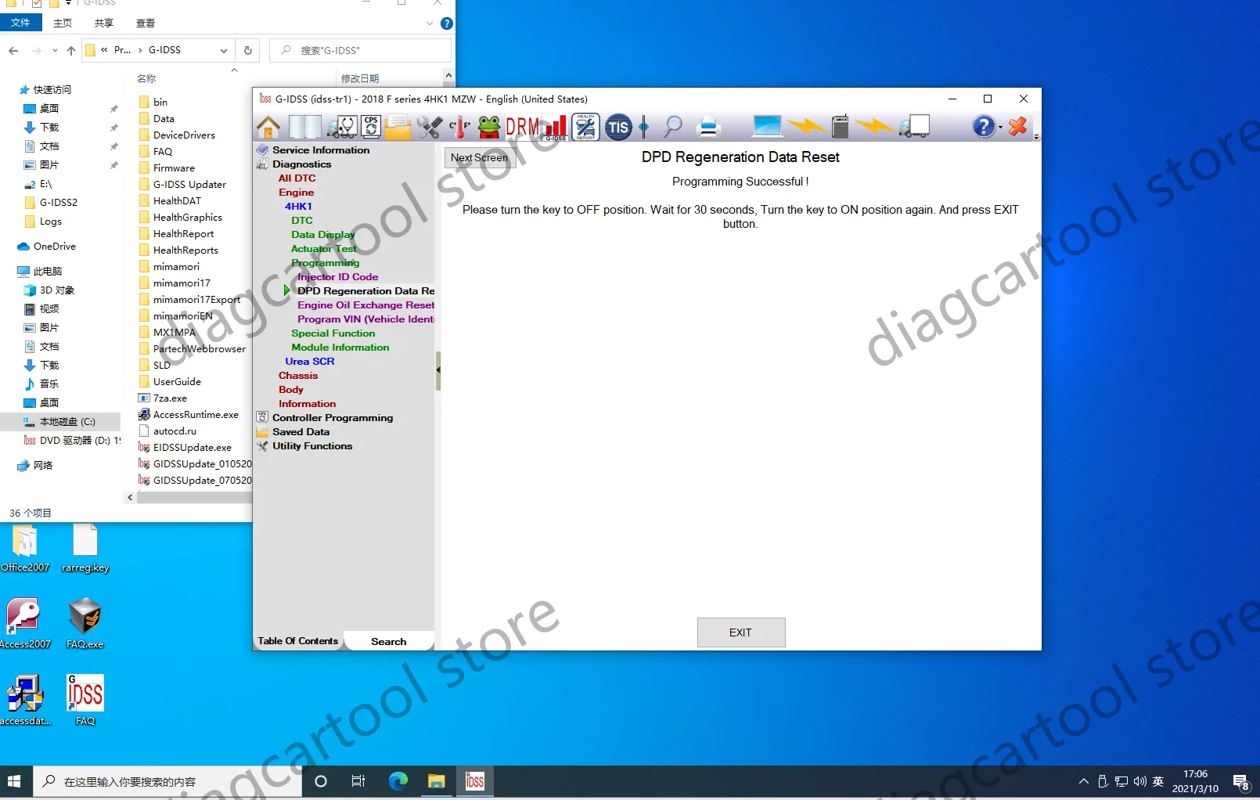Click the Windows taskbar search box
This screenshot has width=1260, height=800.
pos(167,781)
